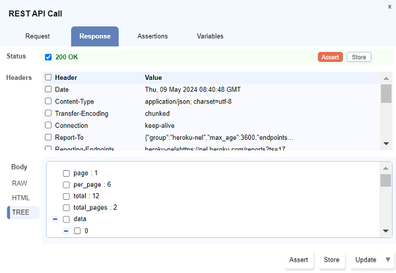Image resolution: width=396 pixels, height=273 pixels.
Task: Click the Store button next to status
Action: point(358,57)
